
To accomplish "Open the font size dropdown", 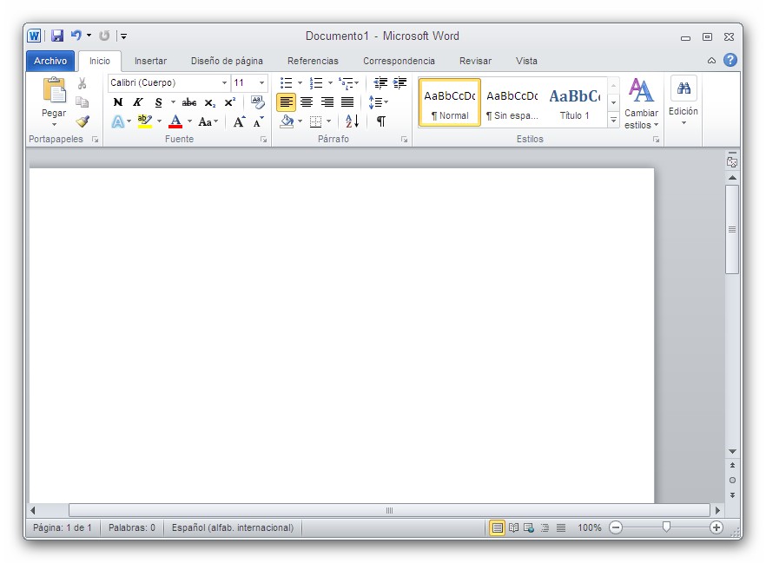I will tap(261, 83).
